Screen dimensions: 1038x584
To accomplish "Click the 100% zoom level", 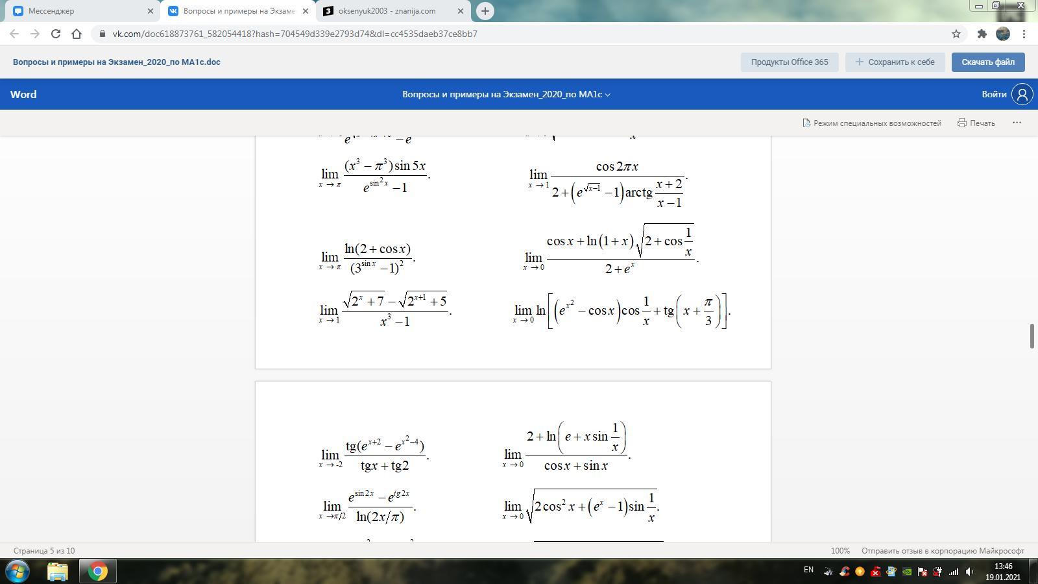I will (x=840, y=551).
